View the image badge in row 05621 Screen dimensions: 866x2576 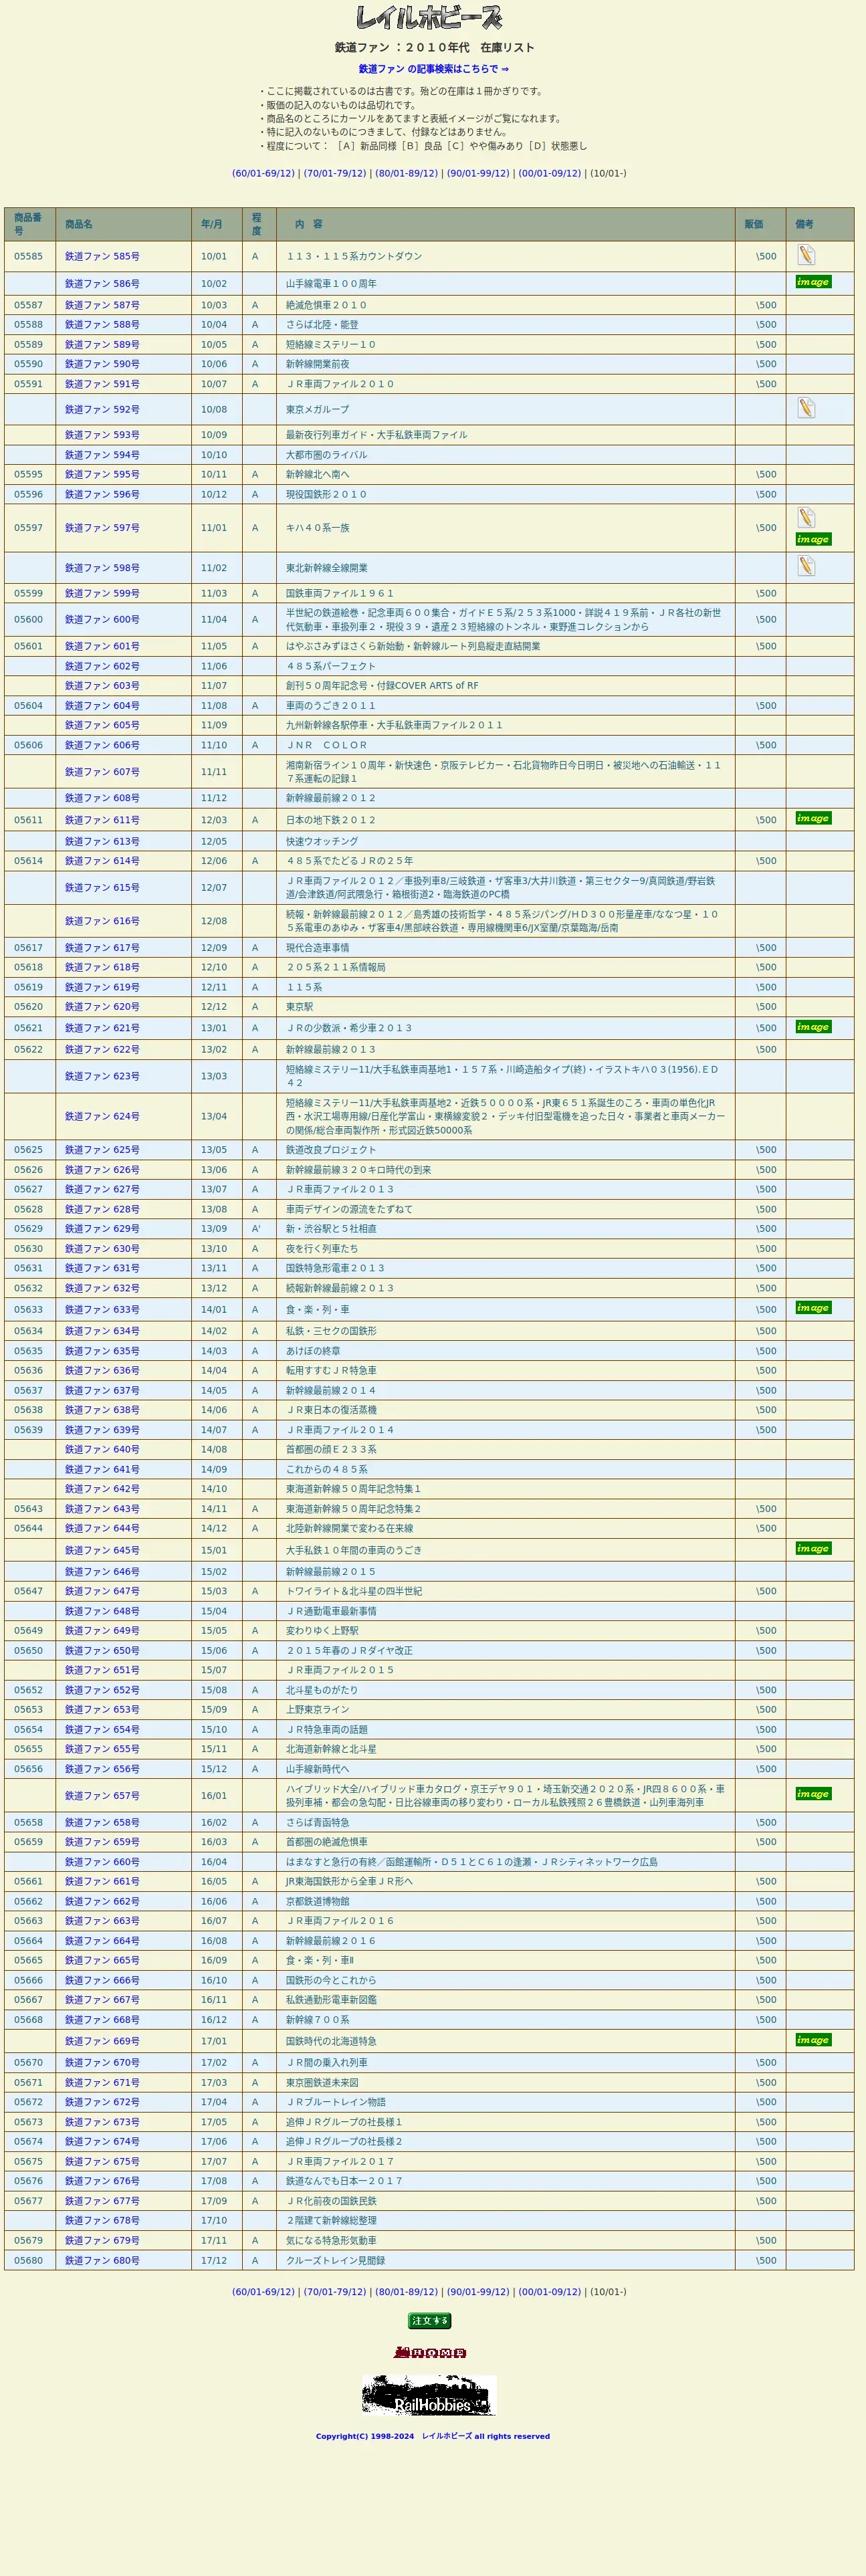coord(813,1027)
